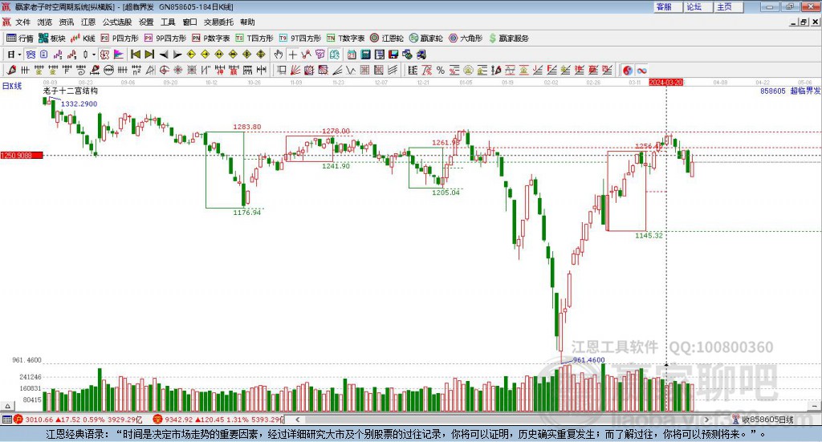Click the 2024-03-20 date marker
Screen dimensions: 822x442
pyautogui.click(x=665, y=83)
